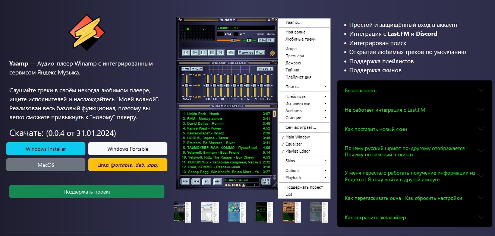Image resolution: width=495 pixels, height=236 pixels.
Task: Click the green balance slider in Winamp
Action: [x=249, y=40]
